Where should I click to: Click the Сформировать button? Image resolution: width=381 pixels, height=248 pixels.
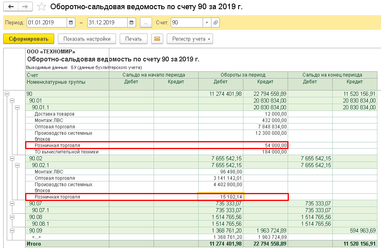tap(29, 39)
